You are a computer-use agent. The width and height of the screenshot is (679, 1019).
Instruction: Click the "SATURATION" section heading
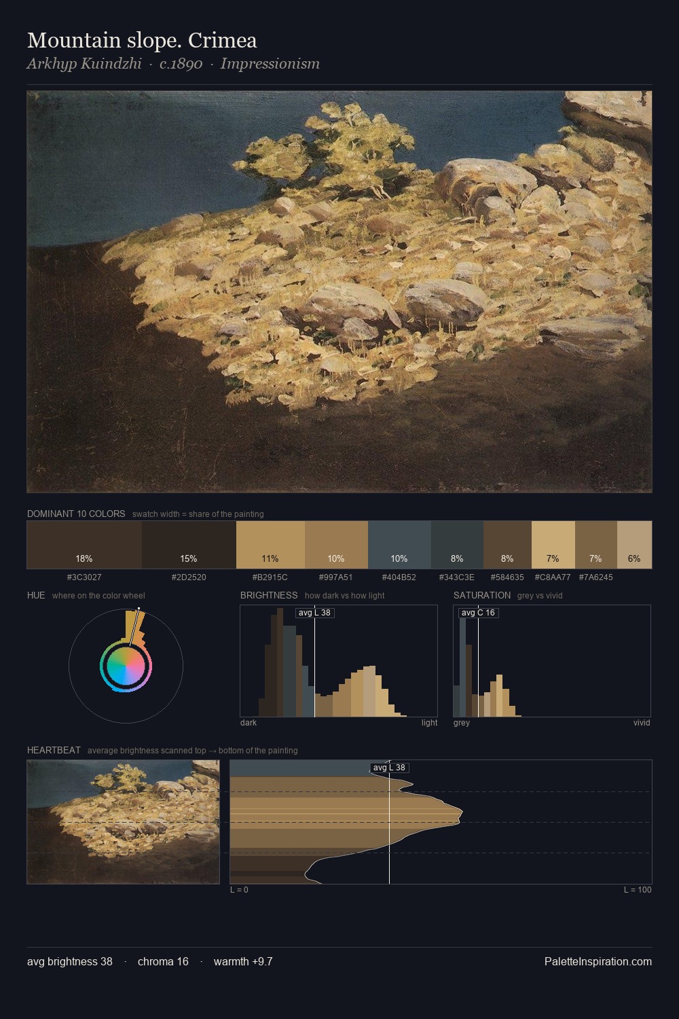point(482,595)
